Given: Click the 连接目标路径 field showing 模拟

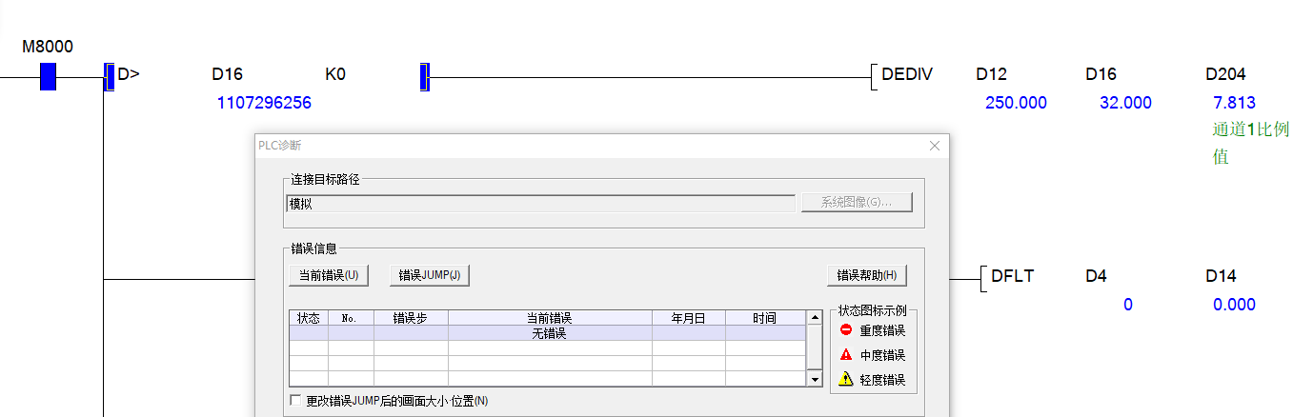Looking at the screenshot, I should pyautogui.click(x=540, y=203).
